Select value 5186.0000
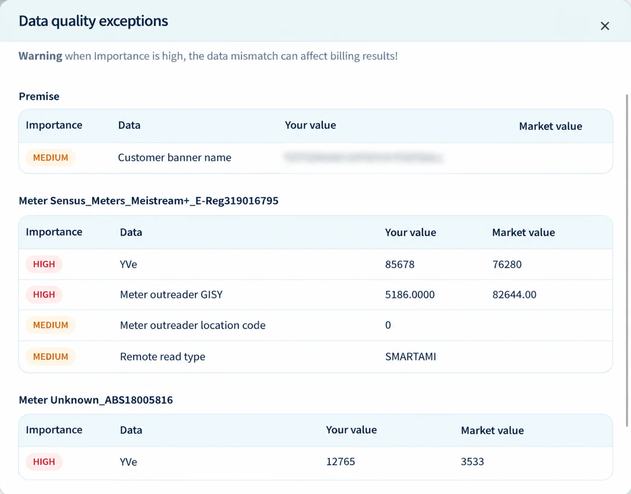631x494 pixels. 410,295
